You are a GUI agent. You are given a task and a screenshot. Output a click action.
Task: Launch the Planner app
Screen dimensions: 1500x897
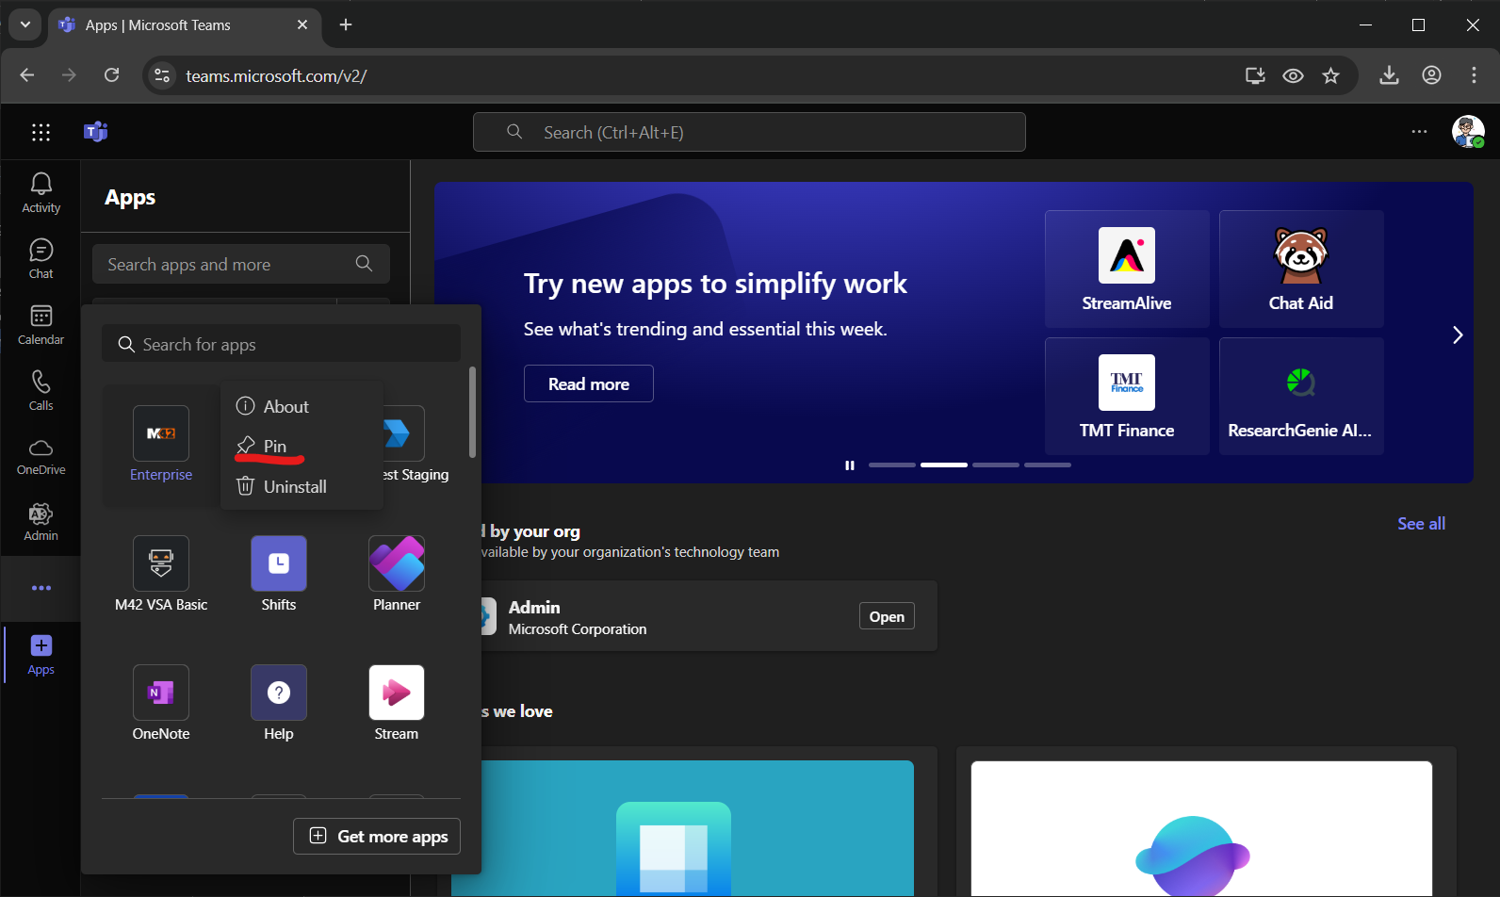pyautogui.click(x=397, y=574)
